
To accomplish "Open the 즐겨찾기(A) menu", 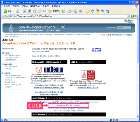I will pyautogui.click(x=35, y=6).
